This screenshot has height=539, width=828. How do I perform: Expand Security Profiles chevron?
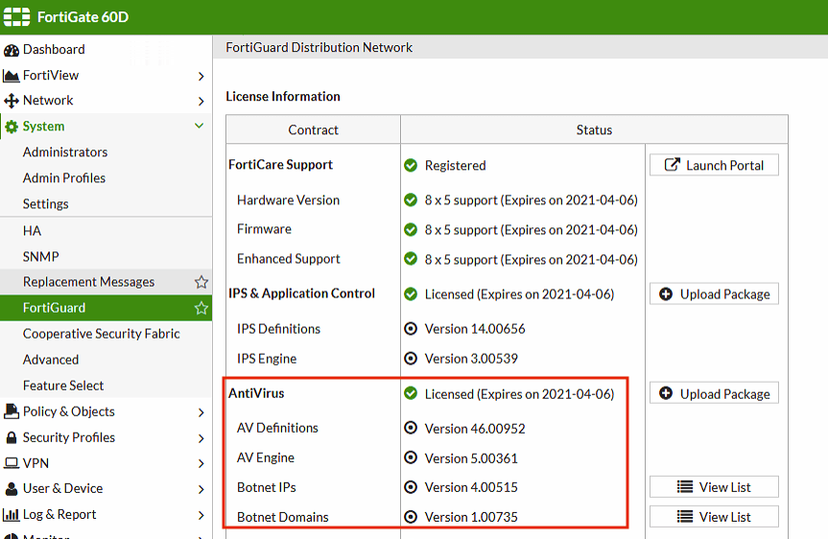(201, 438)
